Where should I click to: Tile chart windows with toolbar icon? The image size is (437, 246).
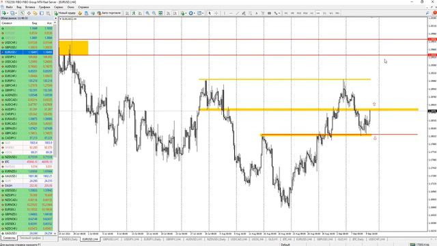click(x=160, y=13)
